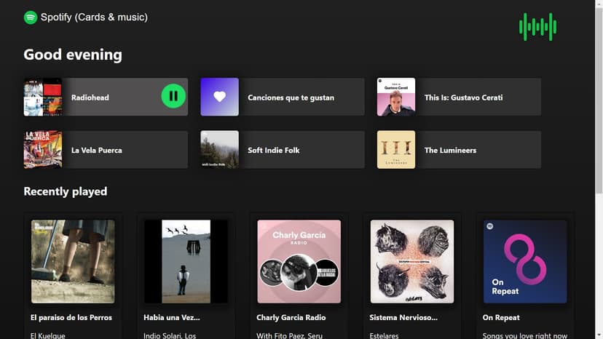Click the green audio waveform icon
The height and width of the screenshot is (339, 603).
point(537,27)
